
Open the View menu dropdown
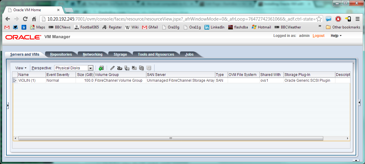click(x=21, y=68)
